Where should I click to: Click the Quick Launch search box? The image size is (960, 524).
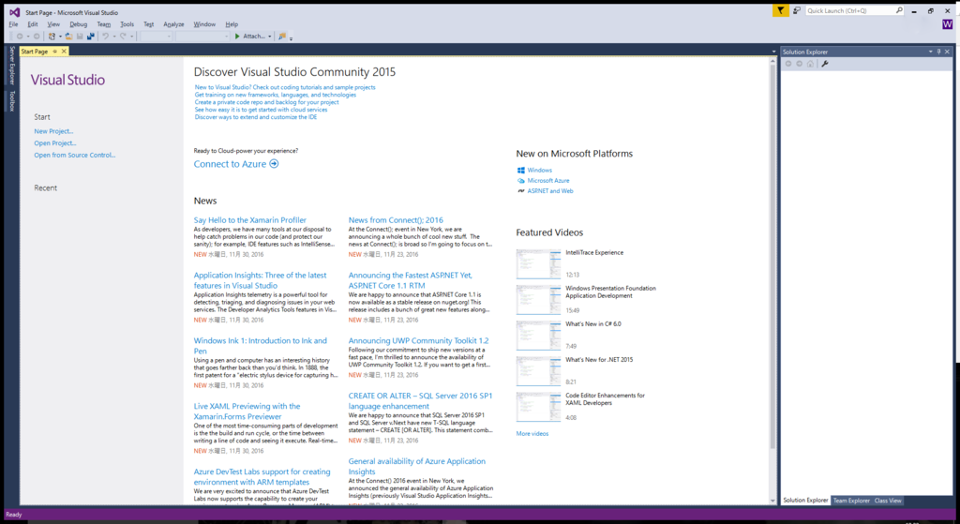pyautogui.click(x=854, y=10)
